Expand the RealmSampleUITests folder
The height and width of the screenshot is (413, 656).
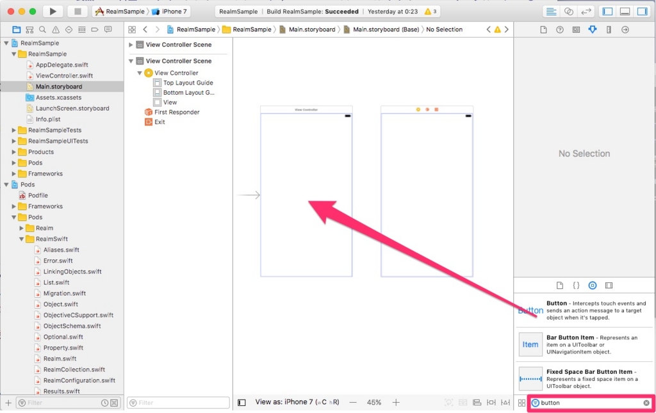coord(14,141)
